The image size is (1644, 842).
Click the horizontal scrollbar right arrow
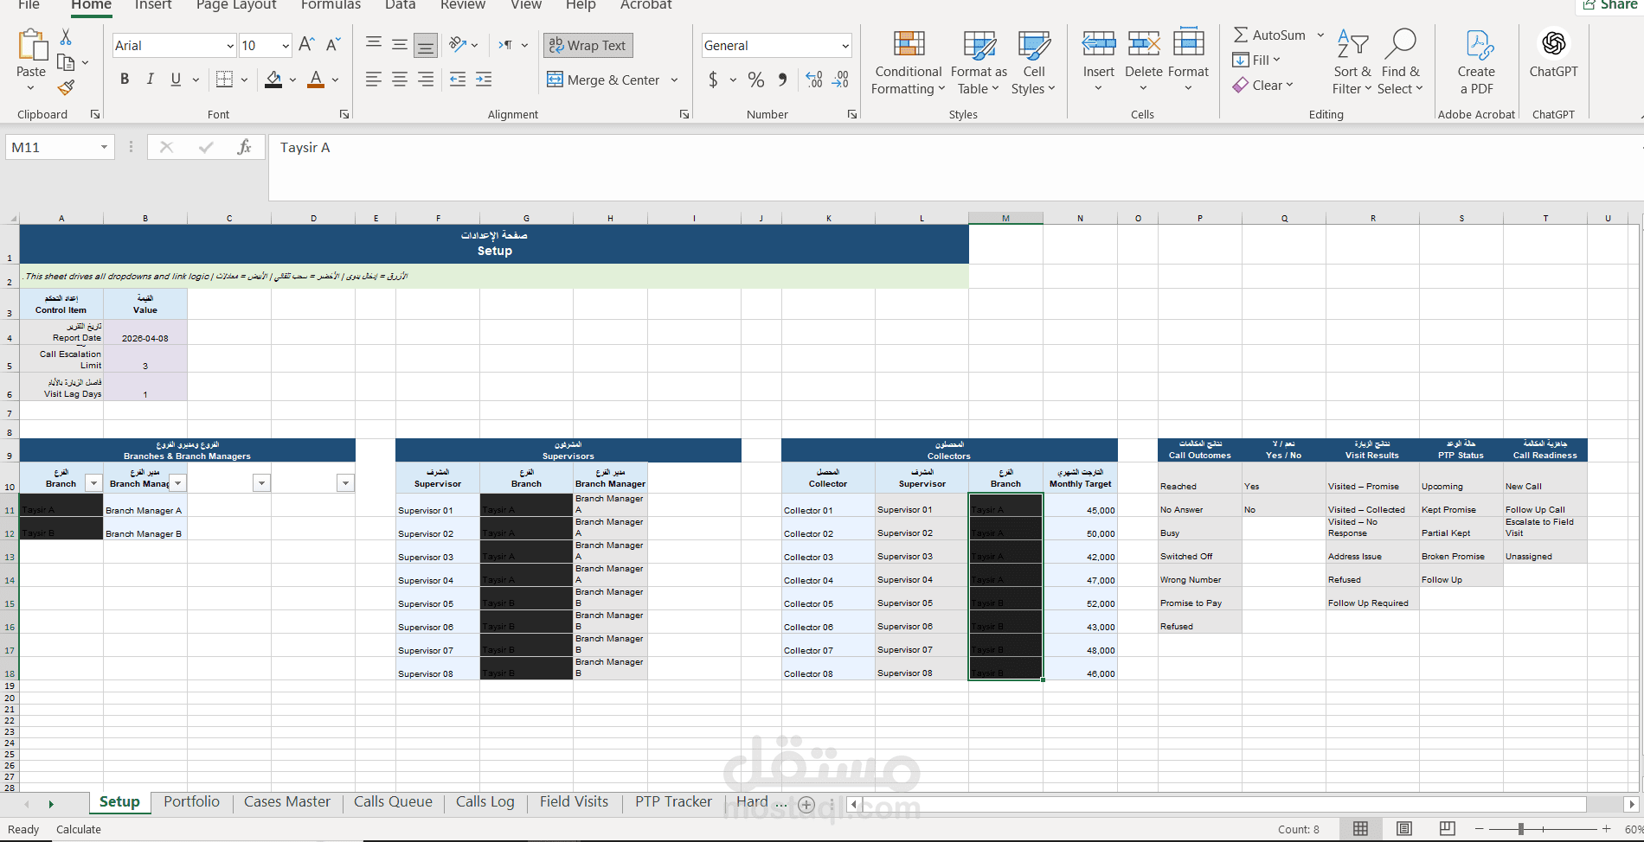tap(1632, 804)
